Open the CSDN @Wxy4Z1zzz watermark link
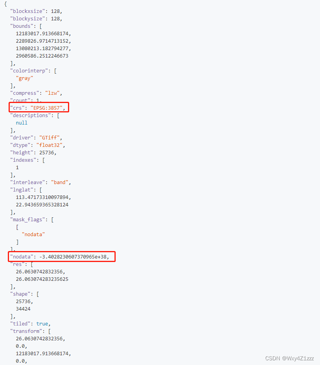This screenshot has width=320, height=365. click(290, 358)
